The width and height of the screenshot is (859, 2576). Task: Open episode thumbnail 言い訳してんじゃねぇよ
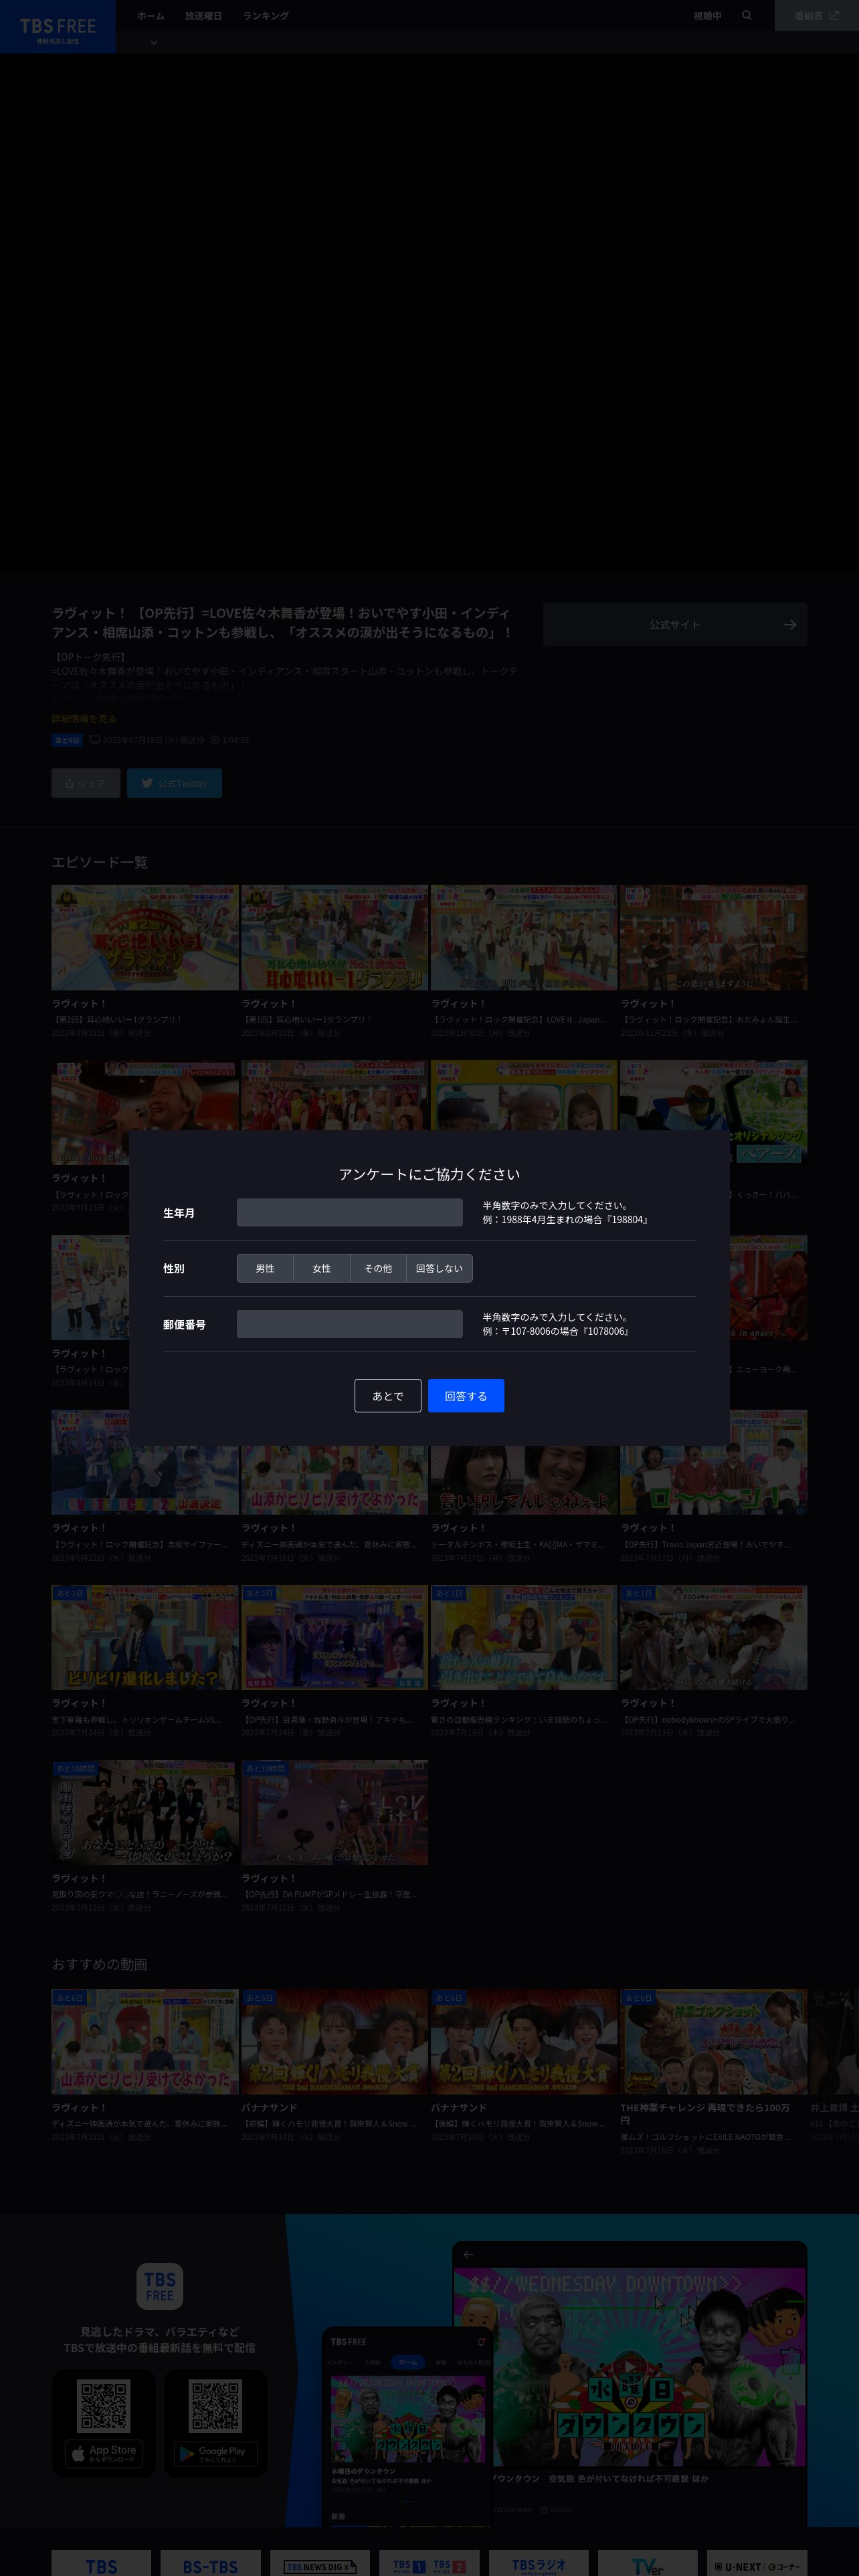point(524,1479)
